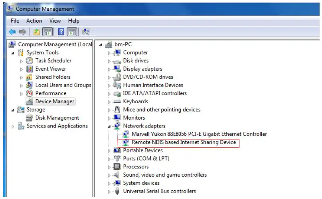Click the Marvell Yukon adapter icon
Viewport: 322px width, 199px height.
tap(126, 134)
